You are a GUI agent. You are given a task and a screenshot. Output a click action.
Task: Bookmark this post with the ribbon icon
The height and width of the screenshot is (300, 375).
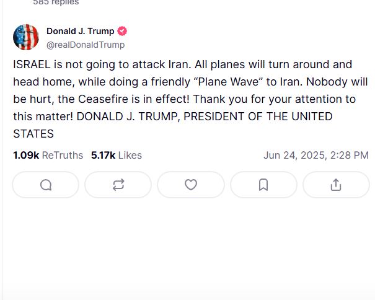pos(263,185)
